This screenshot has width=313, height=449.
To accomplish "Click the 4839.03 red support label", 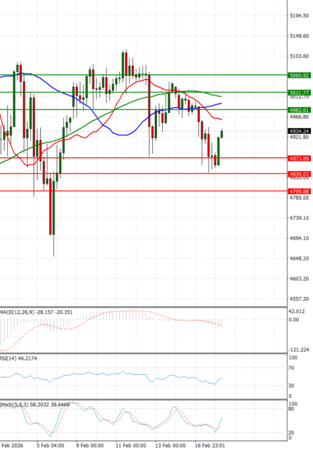I will click(x=299, y=174).
